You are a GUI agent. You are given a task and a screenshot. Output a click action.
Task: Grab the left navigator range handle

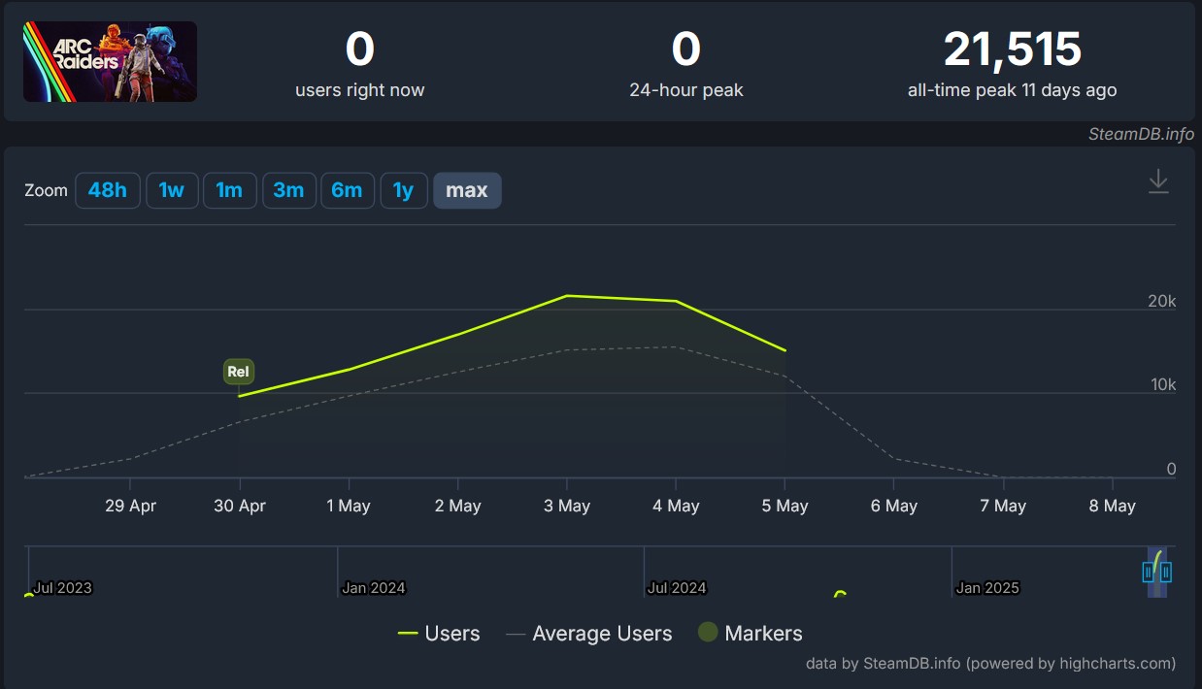1149,572
